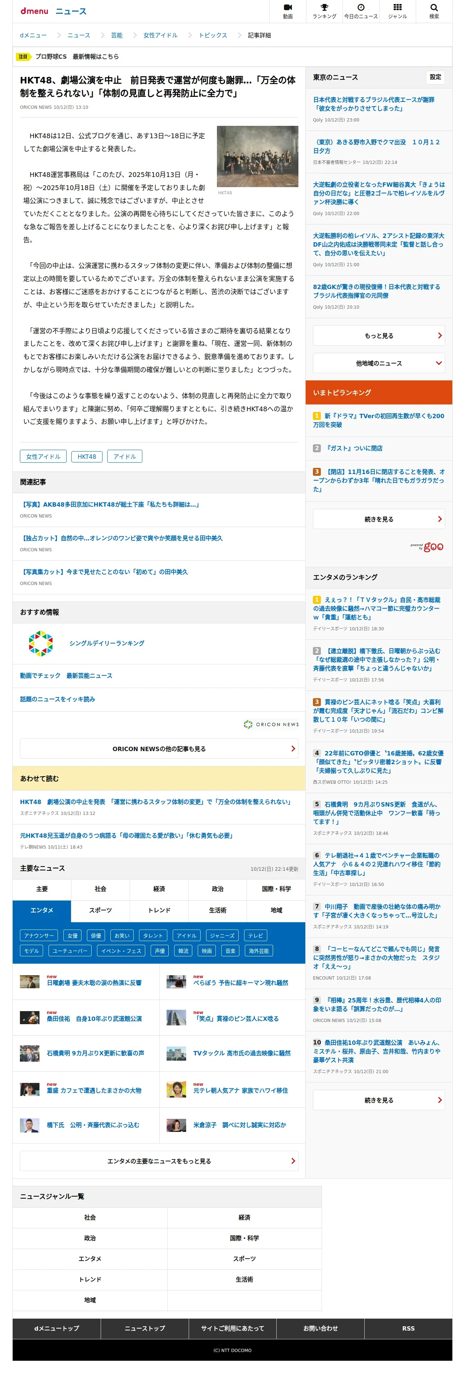Image resolution: width=465 pixels, height=1397 pixels.
Task: Filter by ユーチューバー tag
Action: [70, 951]
